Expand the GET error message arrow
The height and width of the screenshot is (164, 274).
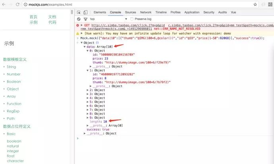pyautogui.click(x=82, y=25)
